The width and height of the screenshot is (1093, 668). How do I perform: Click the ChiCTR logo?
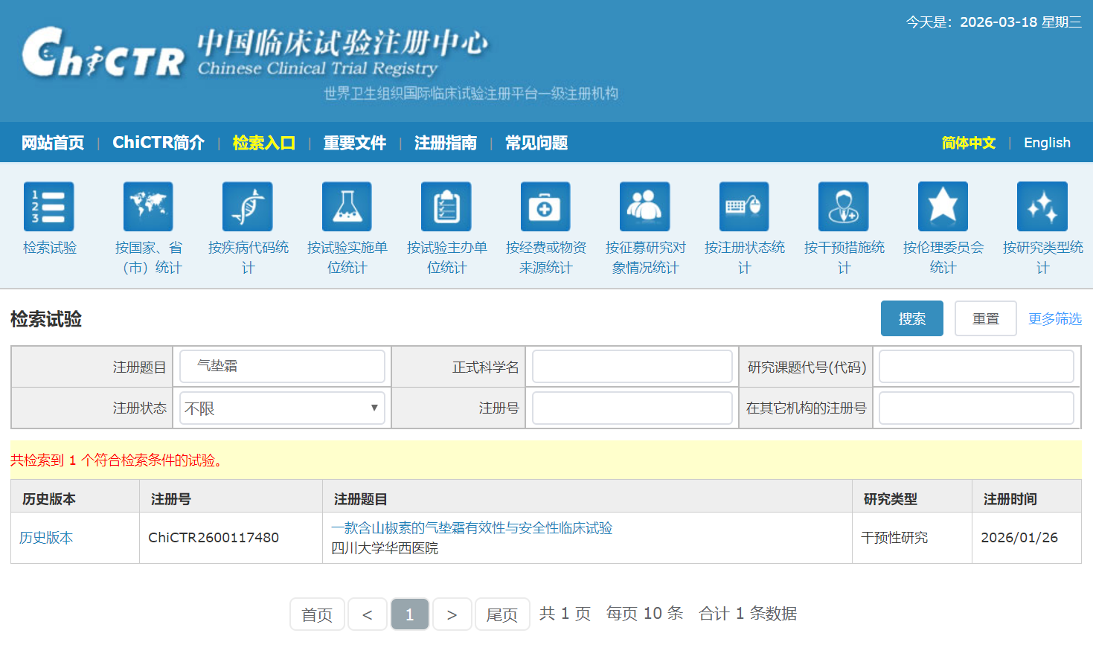tap(103, 52)
